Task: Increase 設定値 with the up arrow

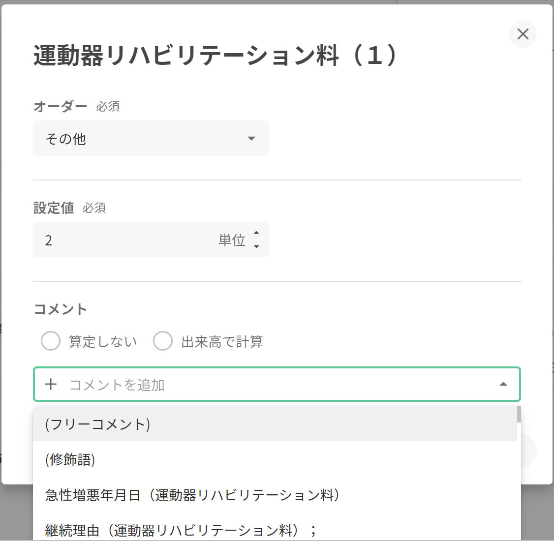Action: pos(256,233)
